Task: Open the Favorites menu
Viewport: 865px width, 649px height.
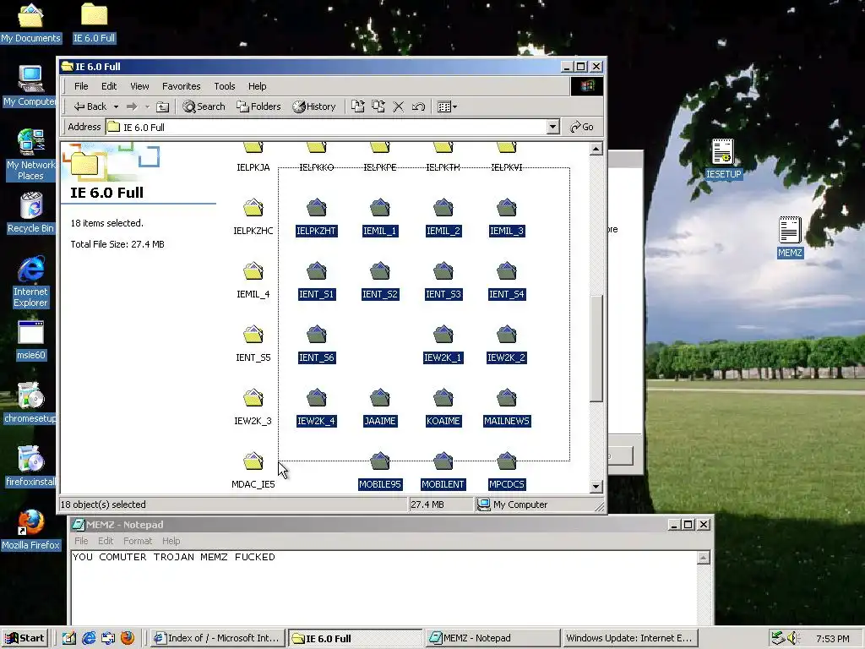Action: pos(181,86)
